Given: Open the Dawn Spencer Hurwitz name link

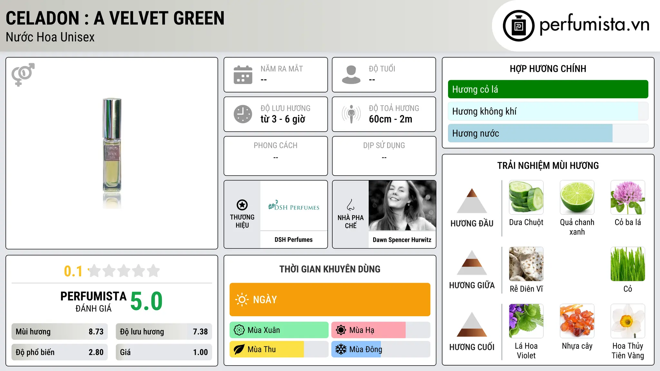Looking at the screenshot, I should click(402, 240).
